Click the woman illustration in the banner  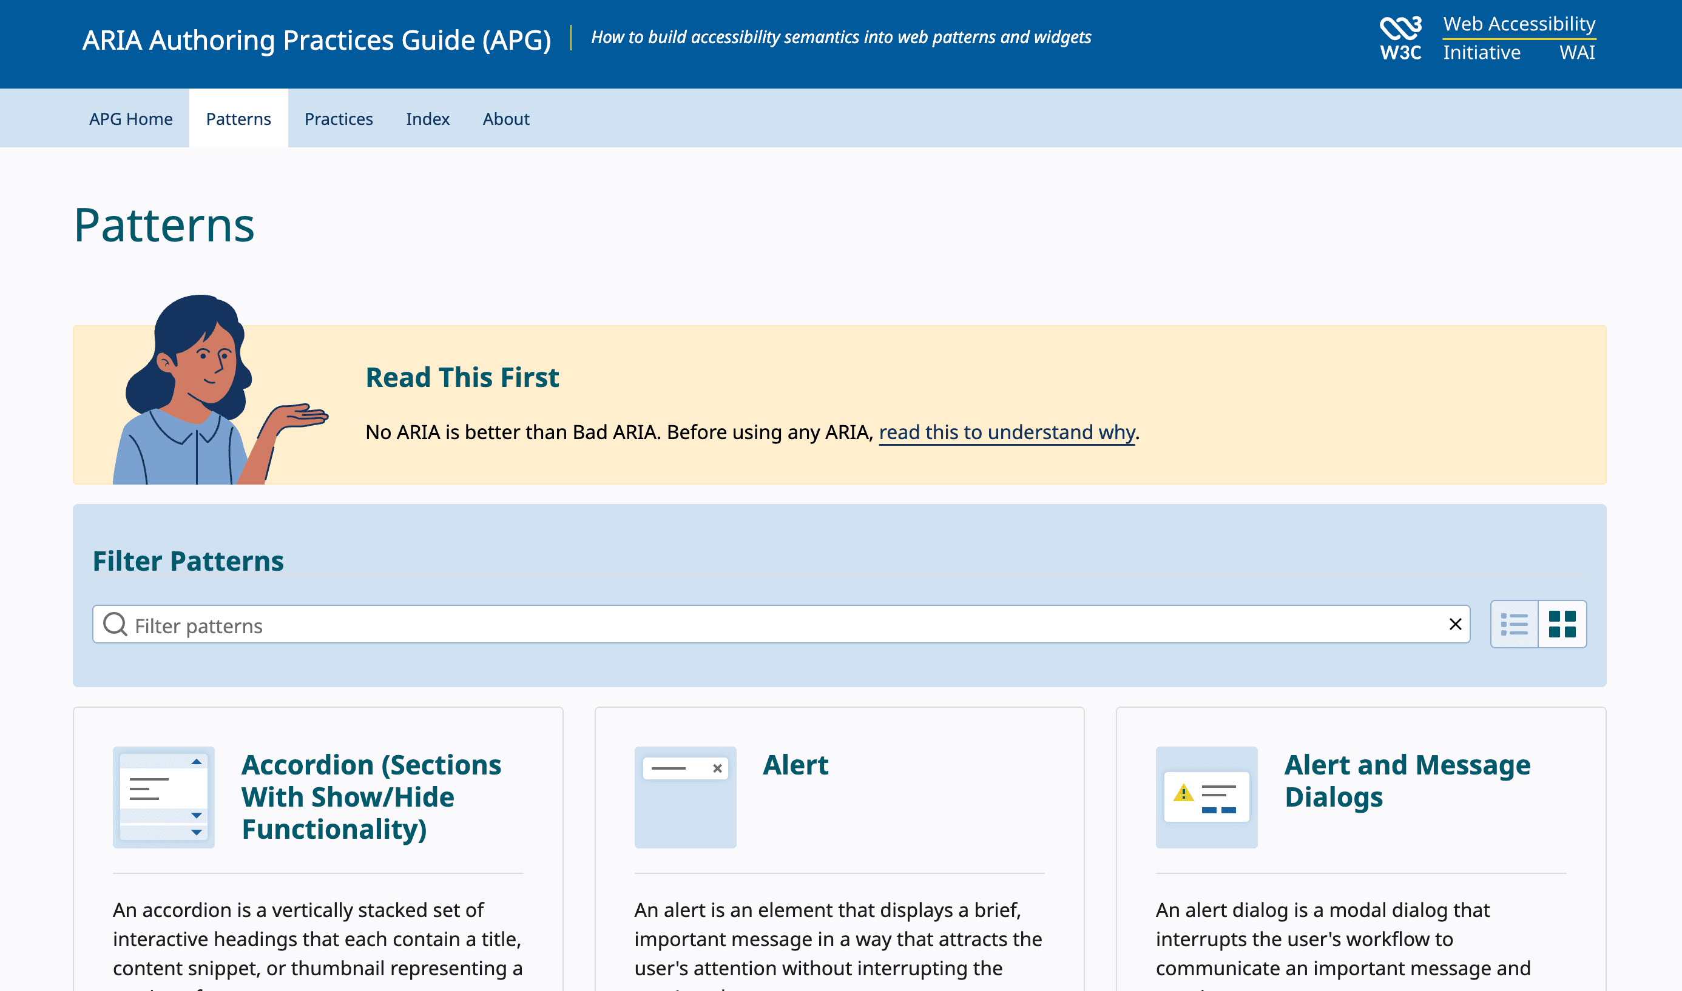click(220, 389)
